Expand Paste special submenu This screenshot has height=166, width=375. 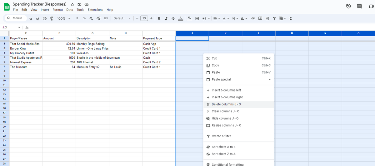[238, 79]
